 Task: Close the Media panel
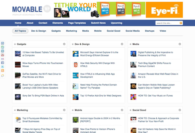[x=180, y=44]
